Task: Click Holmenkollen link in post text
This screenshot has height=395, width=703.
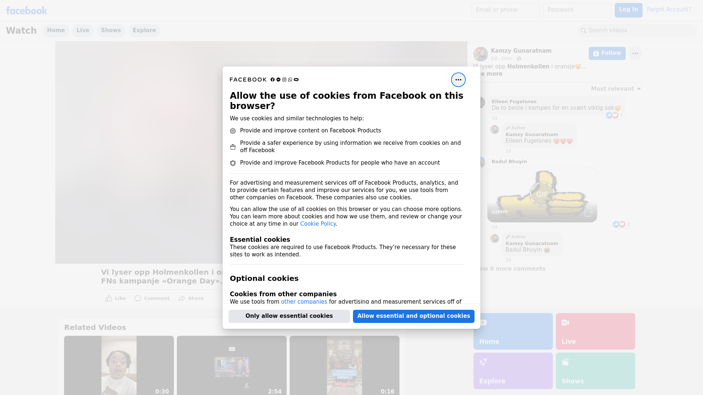Action: [528, 67]
